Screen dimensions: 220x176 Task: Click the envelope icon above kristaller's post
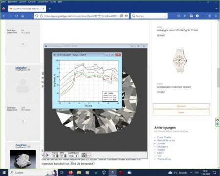coord(22,44)
